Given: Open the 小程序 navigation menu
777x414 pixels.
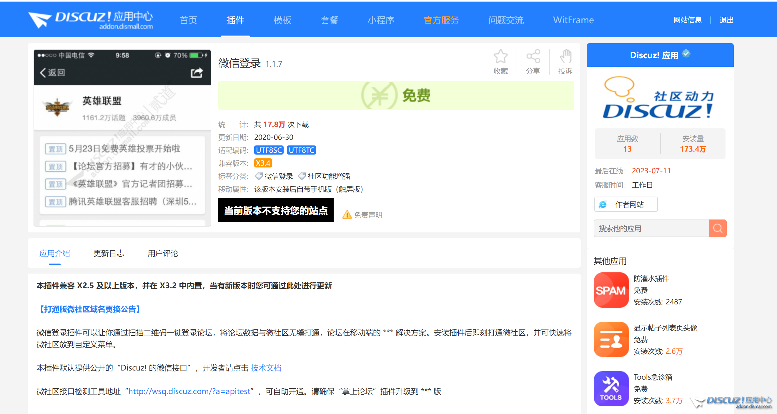Looking at the screenshot, I should click(x=381, y=20).
